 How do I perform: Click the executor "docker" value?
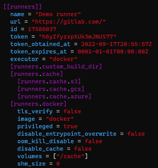(63, 59)
